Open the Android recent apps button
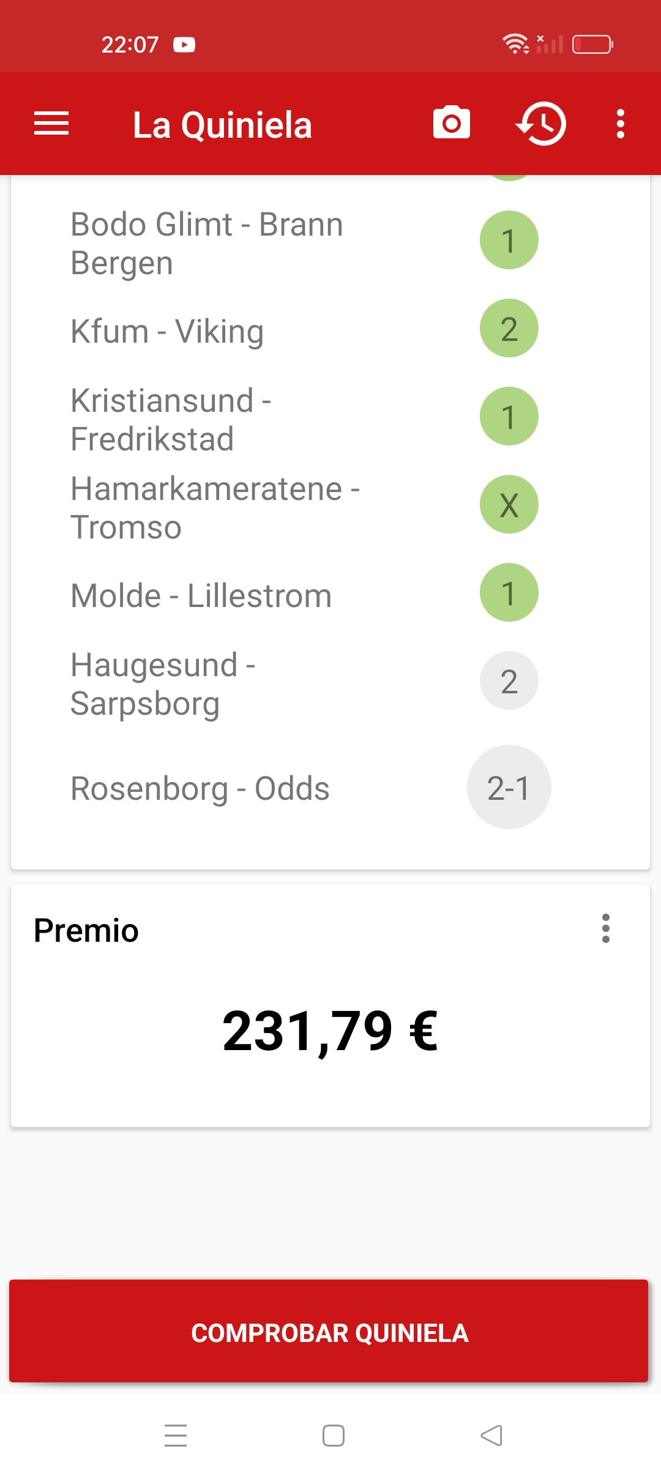Viewport: 661px width, 1476px height. click(176, 1435)
